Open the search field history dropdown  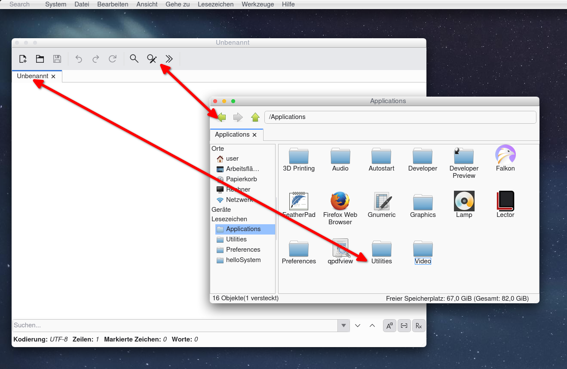pos(343,325)
